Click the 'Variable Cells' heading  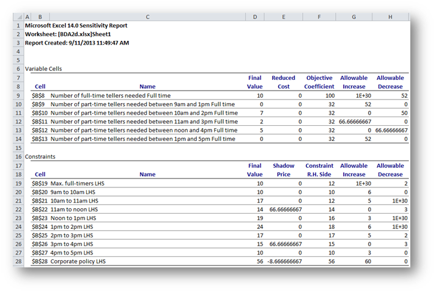coord(43,69)
